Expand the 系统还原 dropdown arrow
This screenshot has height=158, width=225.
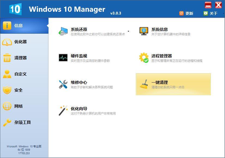click(x=128, y=31)
